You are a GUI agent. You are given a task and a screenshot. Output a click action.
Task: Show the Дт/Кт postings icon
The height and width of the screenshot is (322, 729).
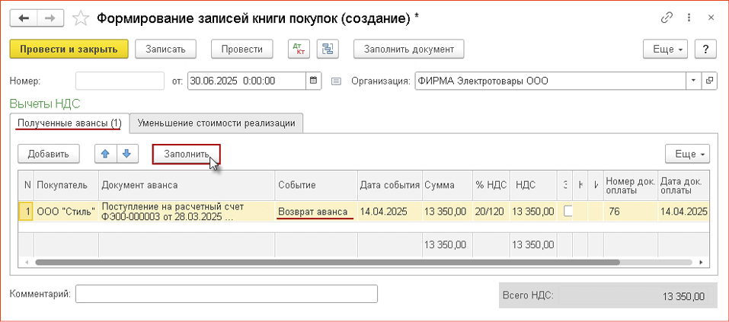[x=298, y=49]
